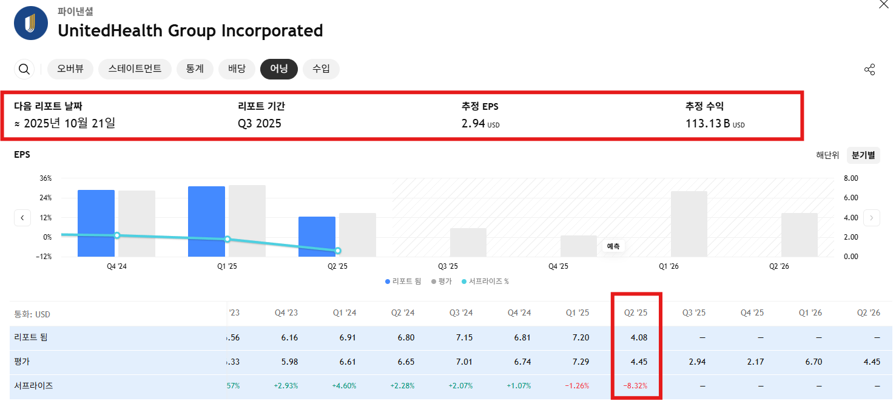Close the financials panel with X
This screenshot has width=896, height=412.
pyautogui.click(x=884, y=4)
